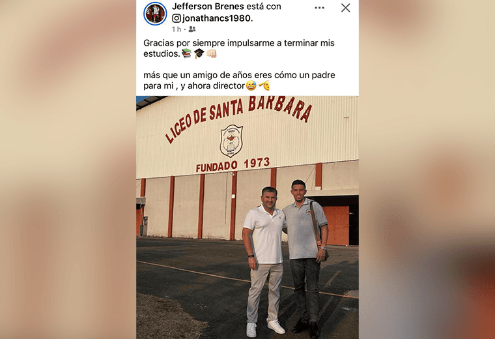Click the 'FUNDADO 1973' text on wall

(233, 165)
